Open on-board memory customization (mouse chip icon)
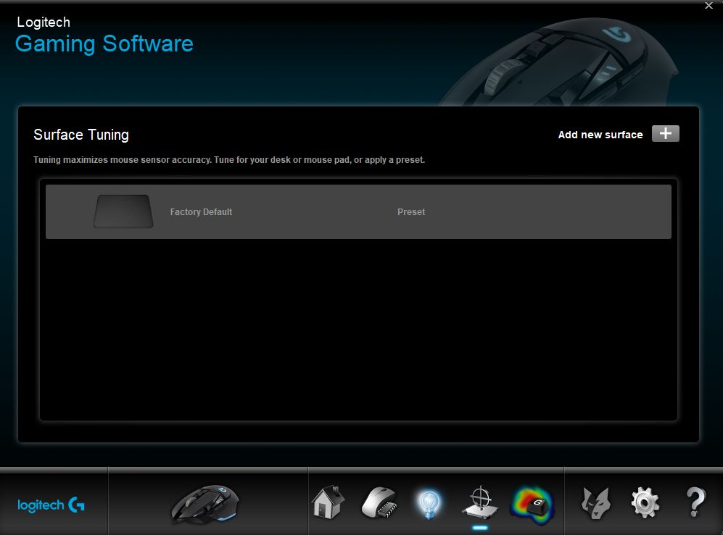 pos(379,502)
